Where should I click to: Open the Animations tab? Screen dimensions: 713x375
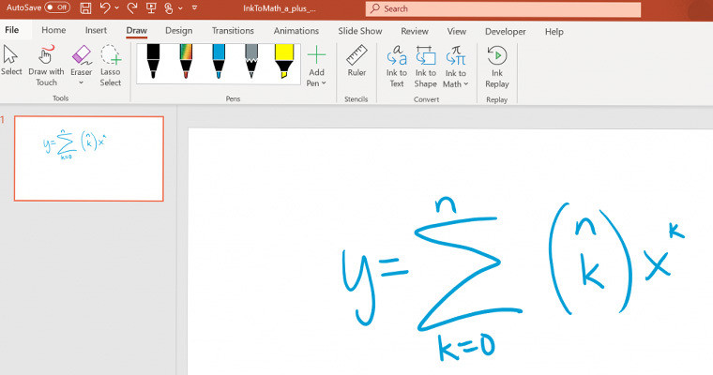click(x=296, y=30)
